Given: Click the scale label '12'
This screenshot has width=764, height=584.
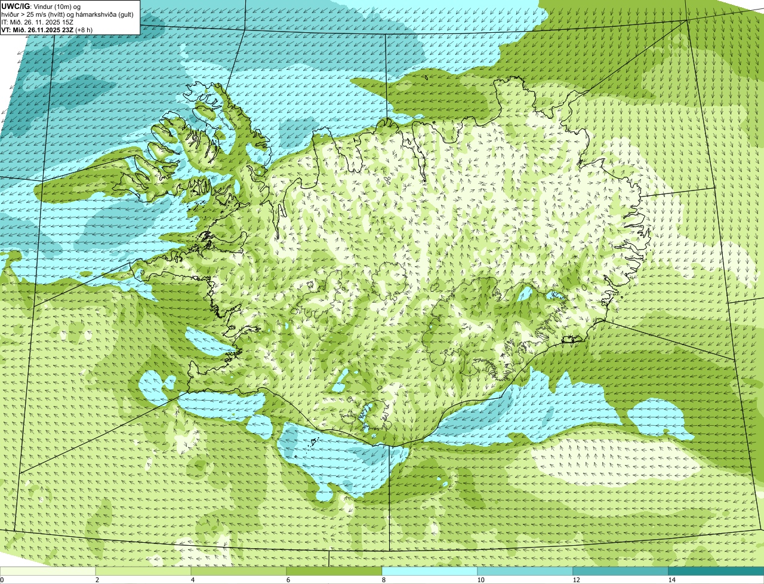Looking at the screenshot, I should [575, 580].
